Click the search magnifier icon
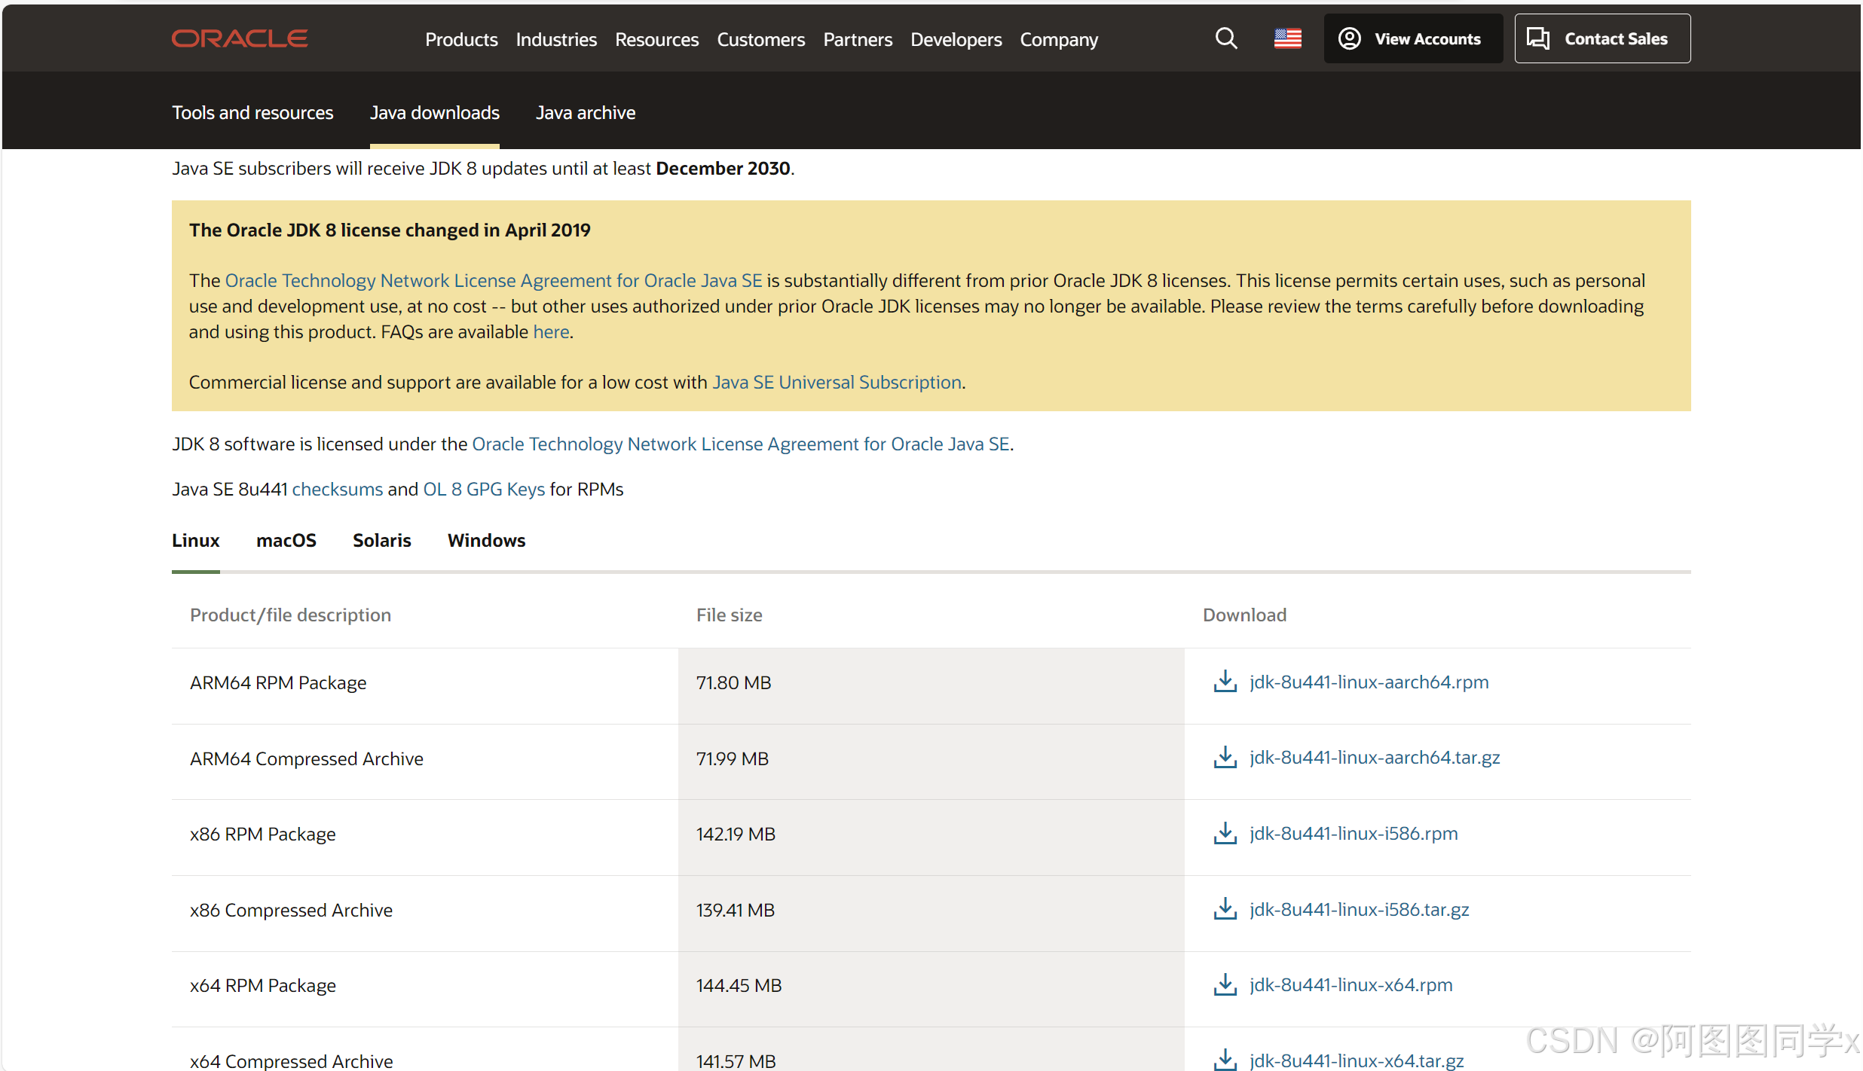Screen dimensions: 1863x1071 (x=1226, y=38)
